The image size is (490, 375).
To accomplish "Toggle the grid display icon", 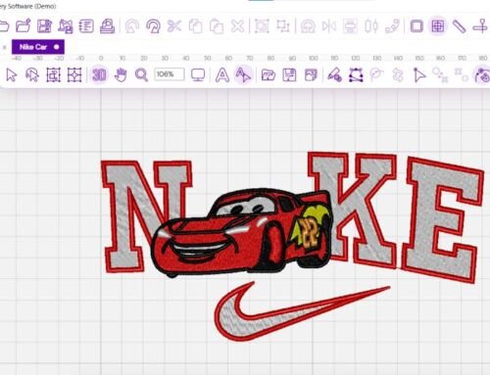I will pos(438,26).
